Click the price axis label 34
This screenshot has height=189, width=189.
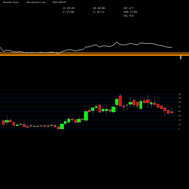[x=180, y=107]
